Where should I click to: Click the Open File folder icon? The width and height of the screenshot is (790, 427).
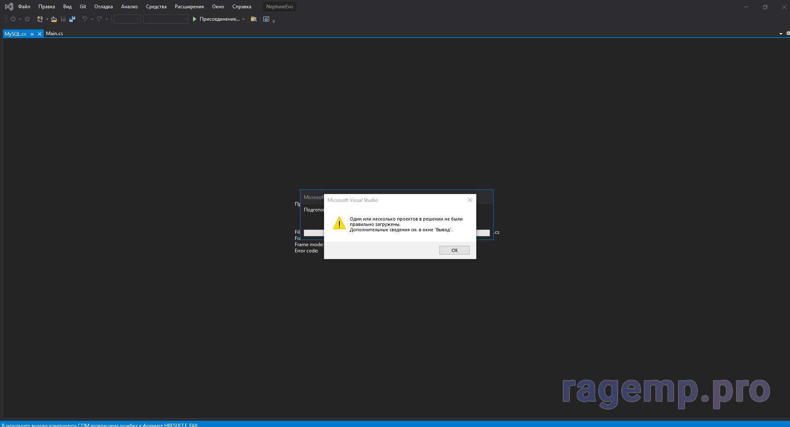pos(54,19)
